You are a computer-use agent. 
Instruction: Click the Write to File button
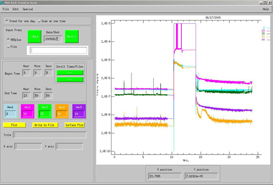pyautogui.click(x=45, y=125)
